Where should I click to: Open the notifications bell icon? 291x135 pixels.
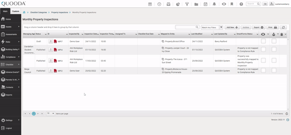click(x=214, y=4)
